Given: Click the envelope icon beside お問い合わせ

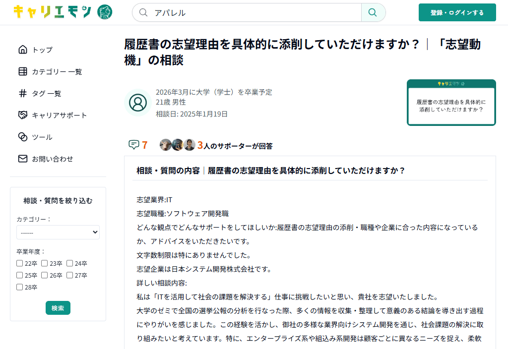Looking at the screenshot, I should (22, 159).
